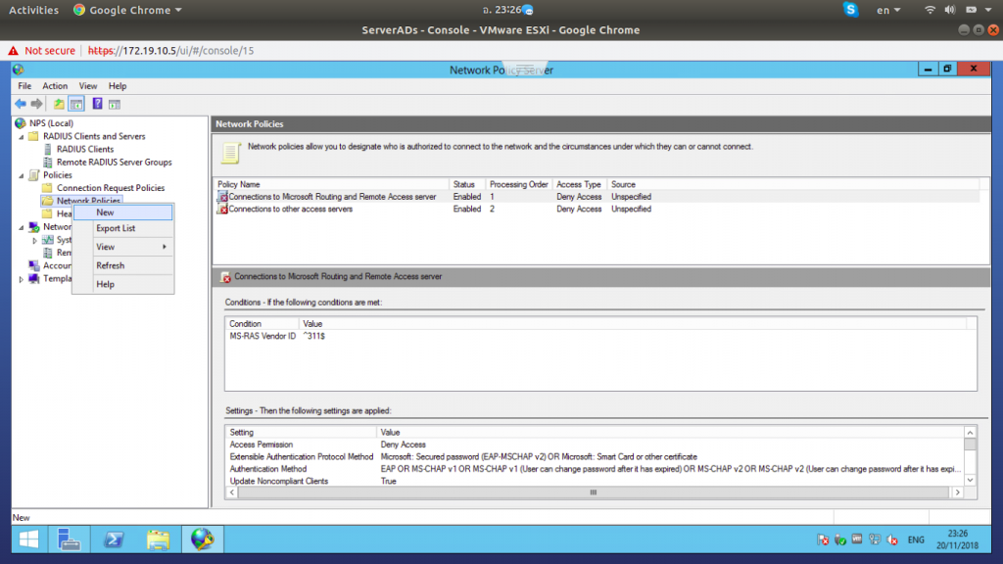The height and width of the screenshot is (564, 1003).
Task: Click the Settings list scroll-up arrow
Action: [x=970, y=432]
